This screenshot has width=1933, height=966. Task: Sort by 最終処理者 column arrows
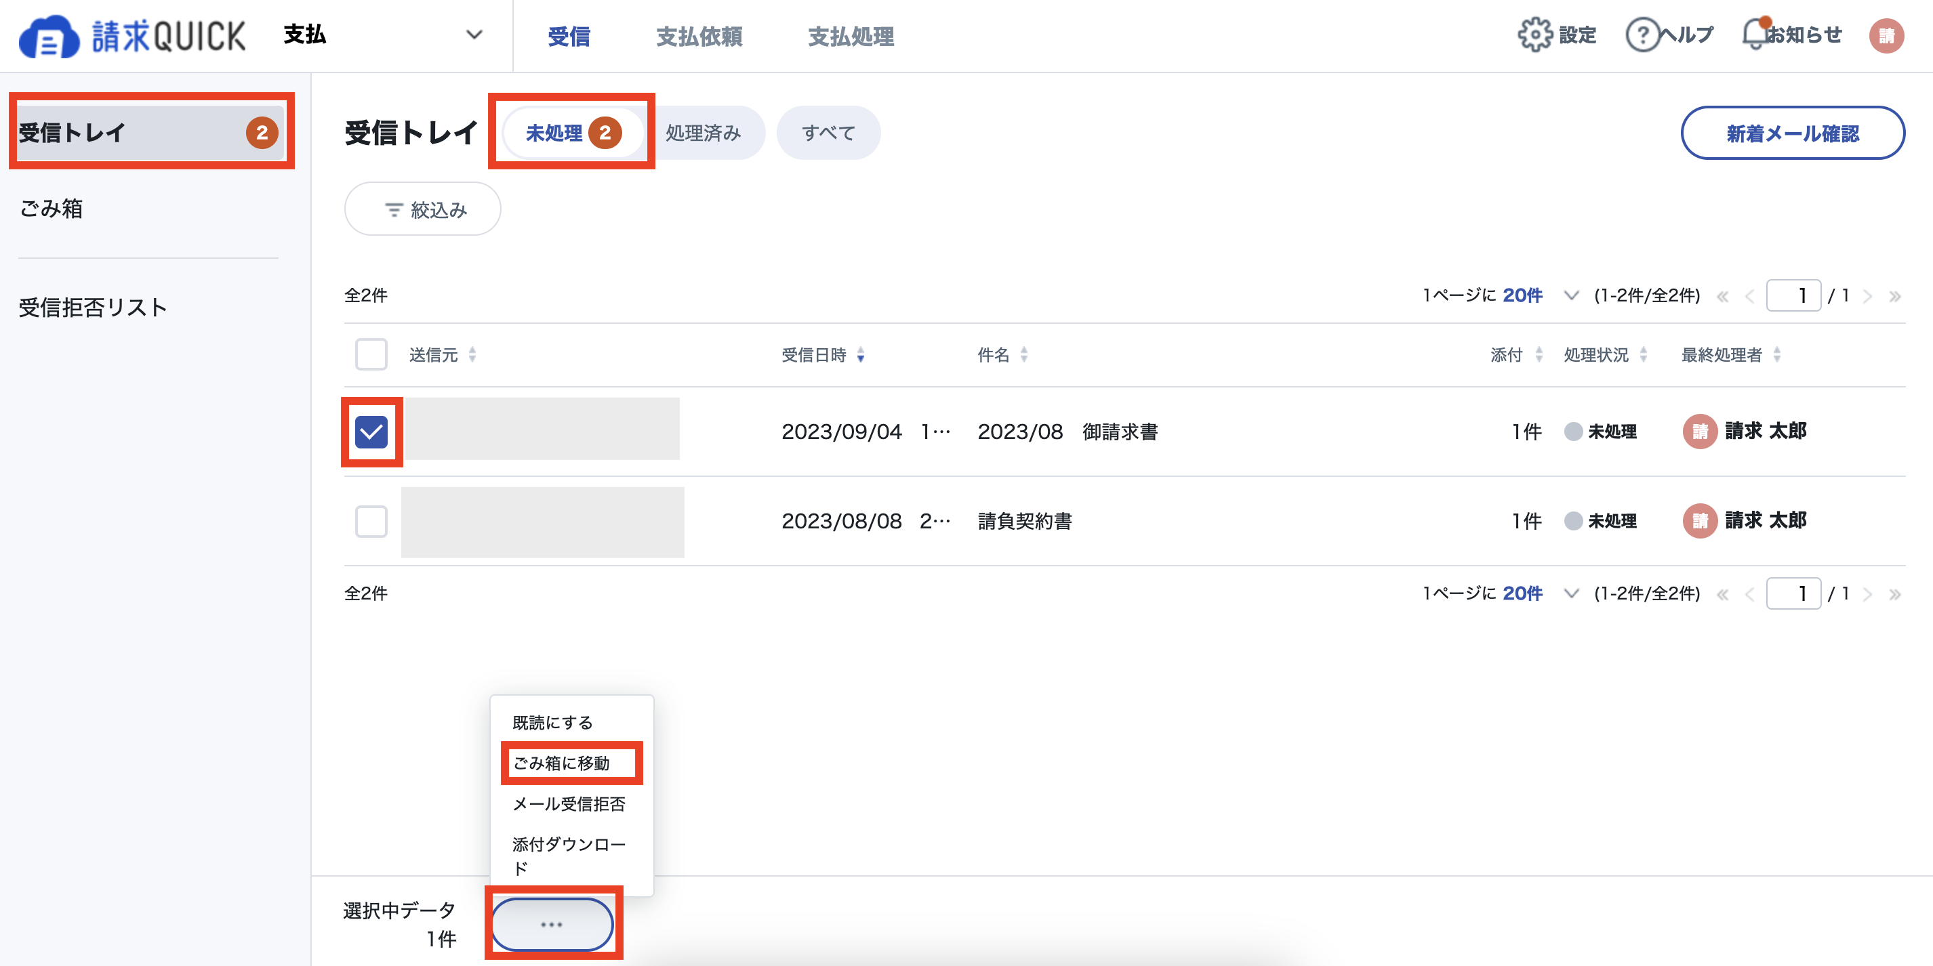point(1777,355)
